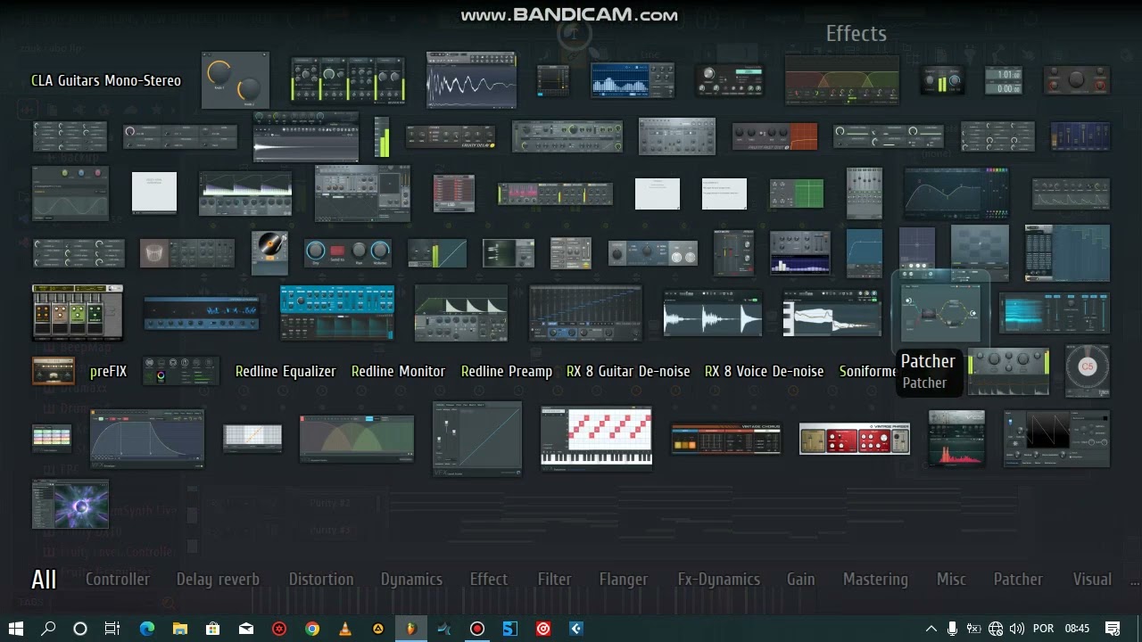
Task: Show the Filter category plugins
Action: [554, 580]
